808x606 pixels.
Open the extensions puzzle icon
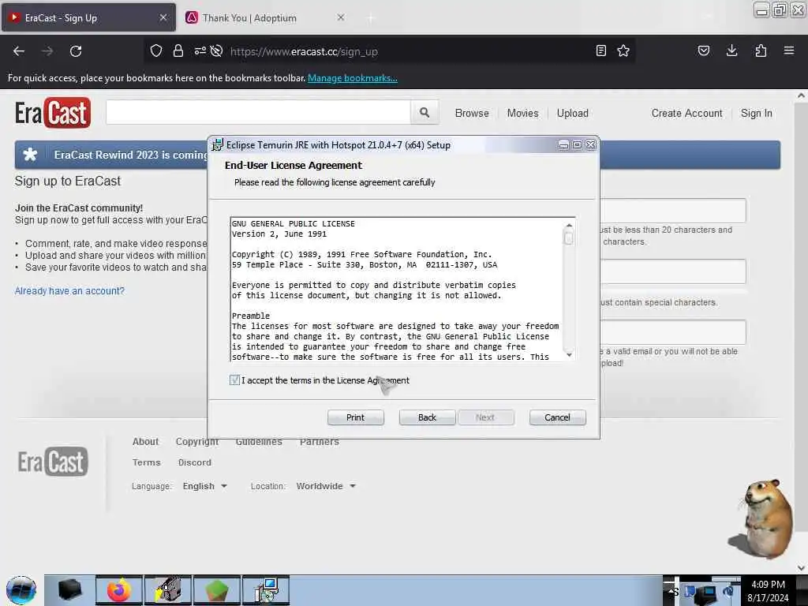tap(761, 50)
